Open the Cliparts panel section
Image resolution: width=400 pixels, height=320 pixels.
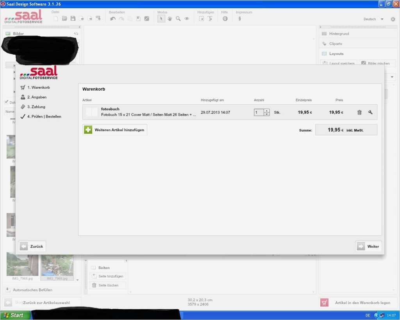[x=358, y=44]
